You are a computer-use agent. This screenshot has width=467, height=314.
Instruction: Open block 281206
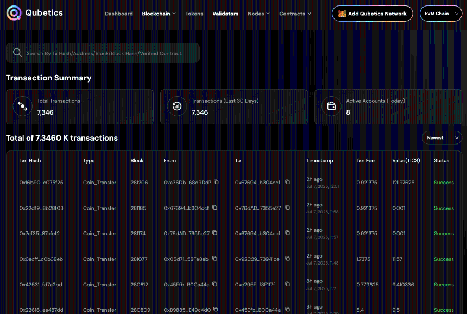click(x=139, y=183)
